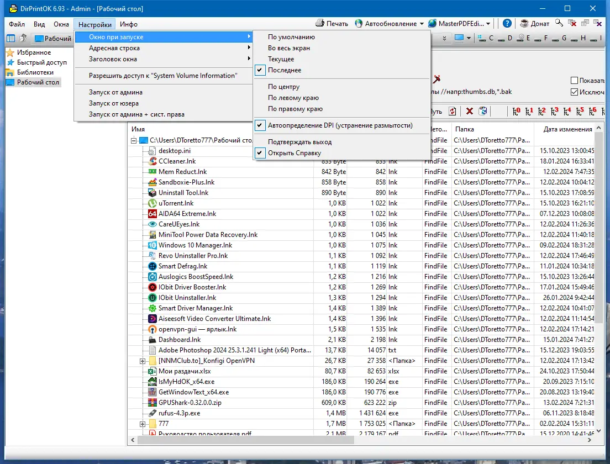Enable the Показать checkbox

pyautogui.click(x=574, y=81)
